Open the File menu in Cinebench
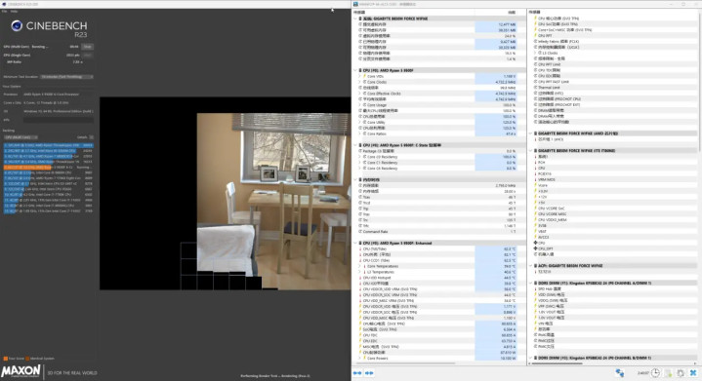 5,11
